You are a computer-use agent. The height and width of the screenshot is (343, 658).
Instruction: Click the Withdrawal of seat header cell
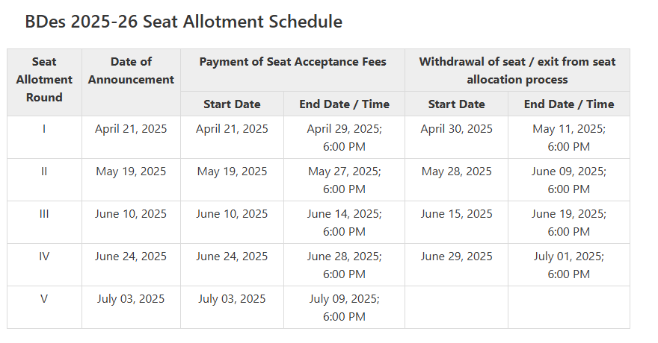coord(517,71)
